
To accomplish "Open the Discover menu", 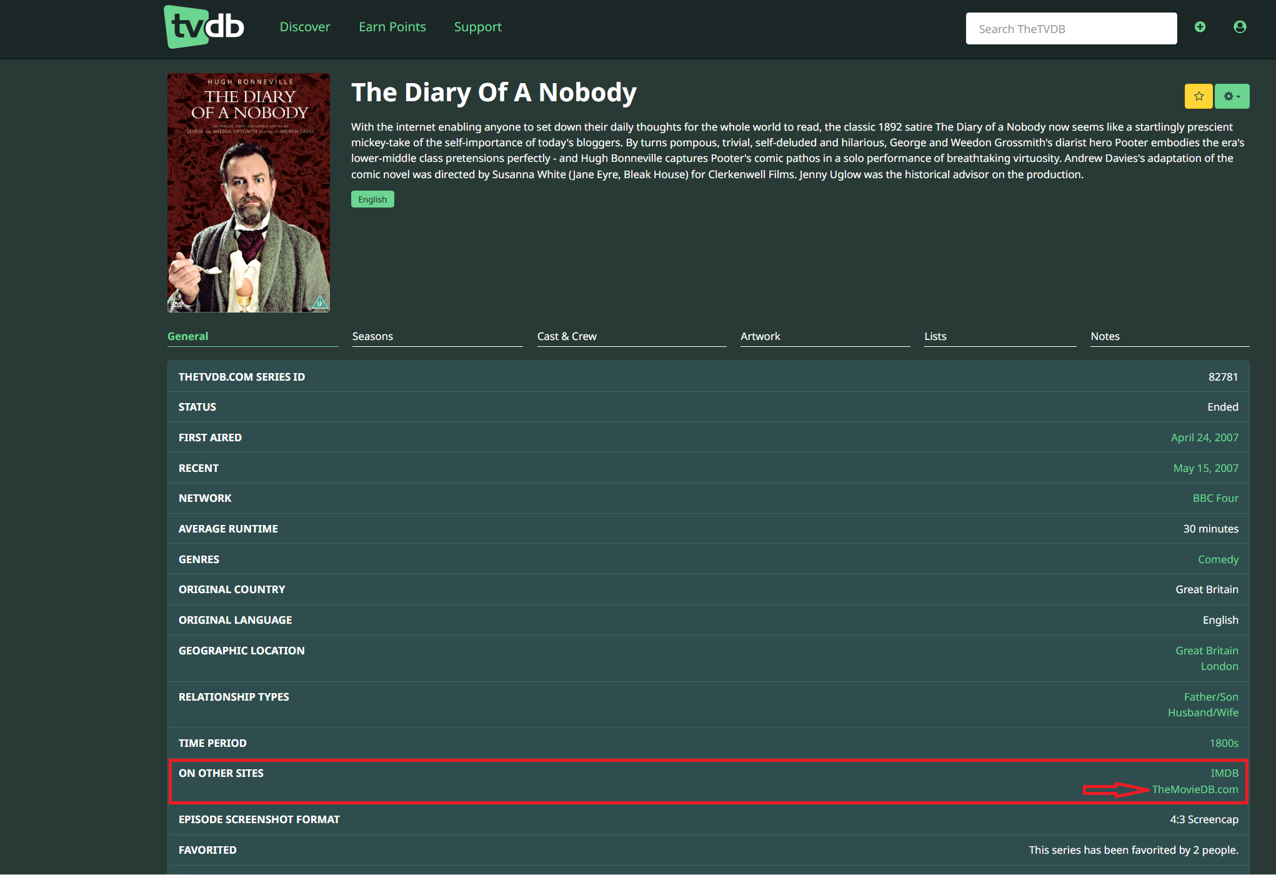I will 305,27.
